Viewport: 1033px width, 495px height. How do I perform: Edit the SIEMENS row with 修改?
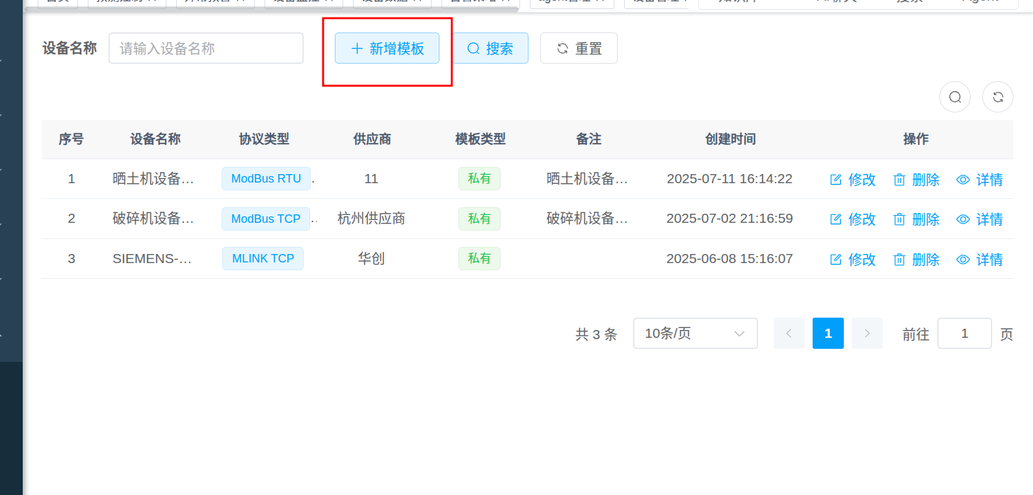(853, 260)
